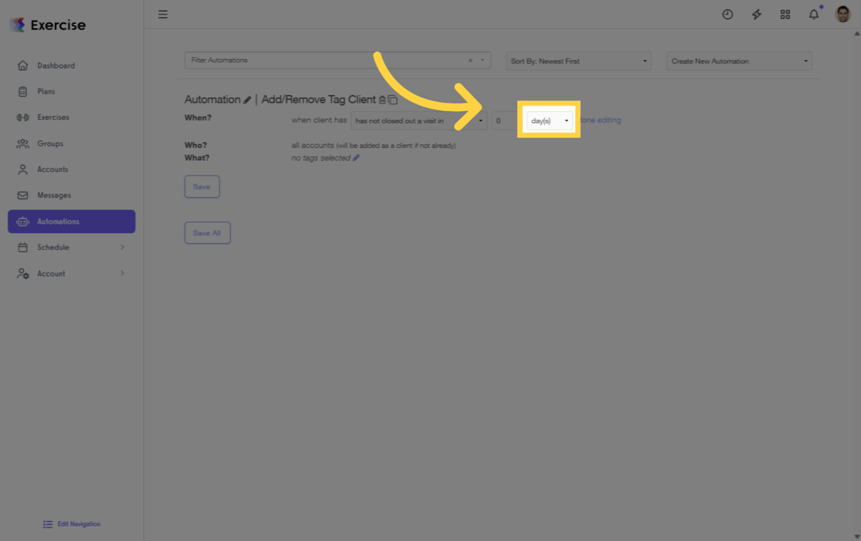The image size is (861, 541).
Task: Open the apps grid icon in top bar
Action: point(785,14)
